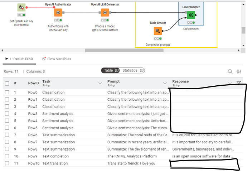Select the LLM Prompter node icon
Viewport: 247px width, 171px height.
tap(191, 15)
